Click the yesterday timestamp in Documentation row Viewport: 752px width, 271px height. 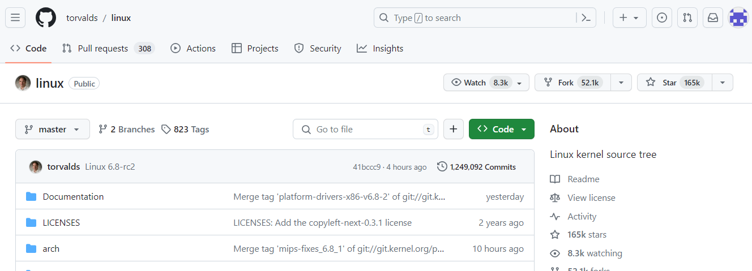point(505,197)
